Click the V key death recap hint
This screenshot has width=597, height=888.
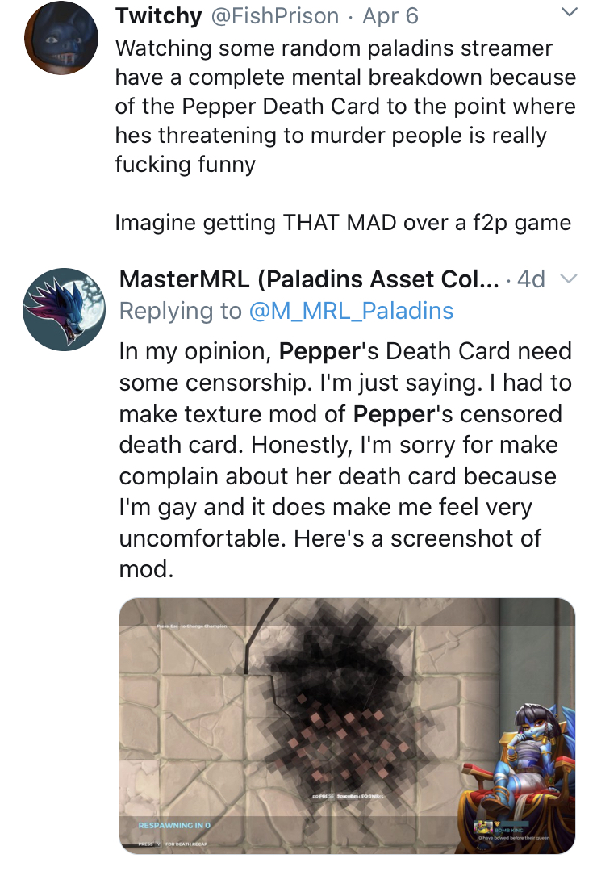click(x=158, y=844)
